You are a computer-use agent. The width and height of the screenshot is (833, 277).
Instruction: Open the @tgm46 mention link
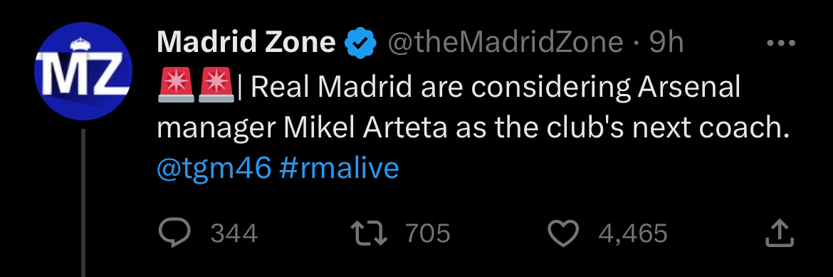point(214,169)
